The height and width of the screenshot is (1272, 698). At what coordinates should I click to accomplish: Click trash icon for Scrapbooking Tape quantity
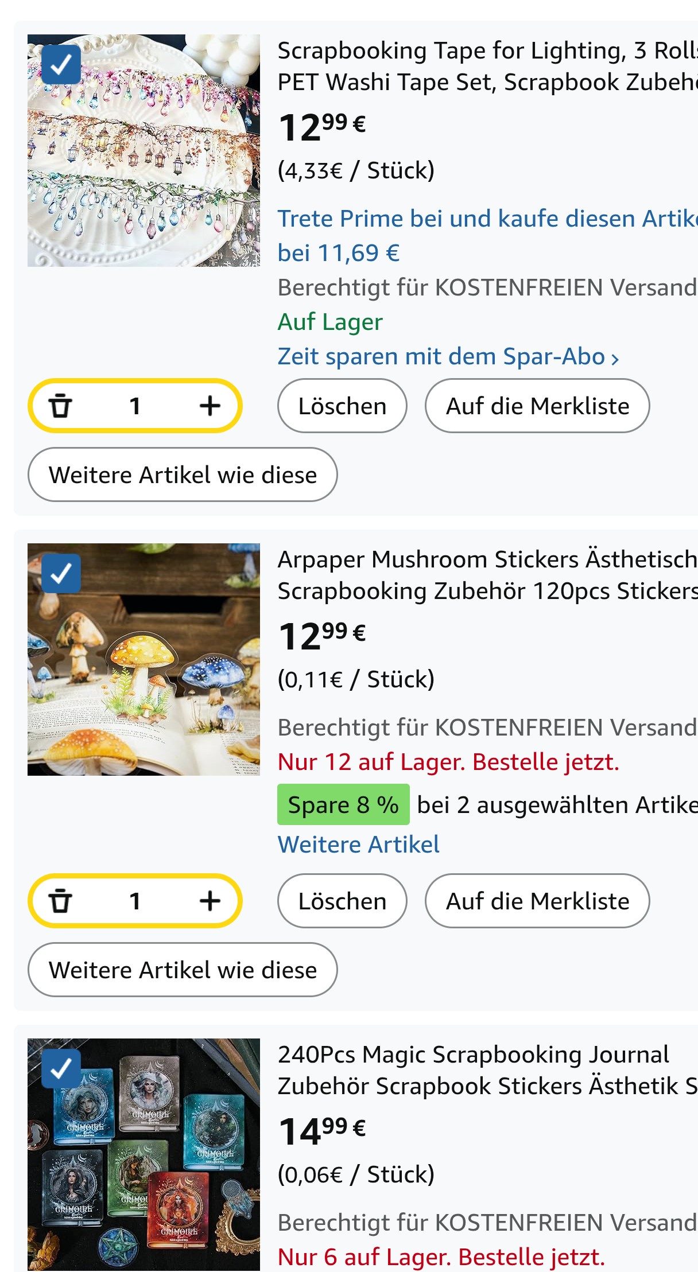60,406
